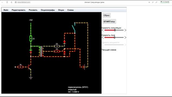
Task: Click the browser back arrow
Action: click(2, 2)
